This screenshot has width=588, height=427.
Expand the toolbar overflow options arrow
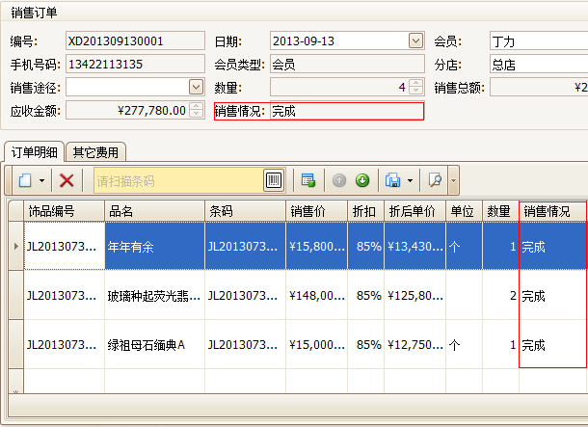[453, 180]
